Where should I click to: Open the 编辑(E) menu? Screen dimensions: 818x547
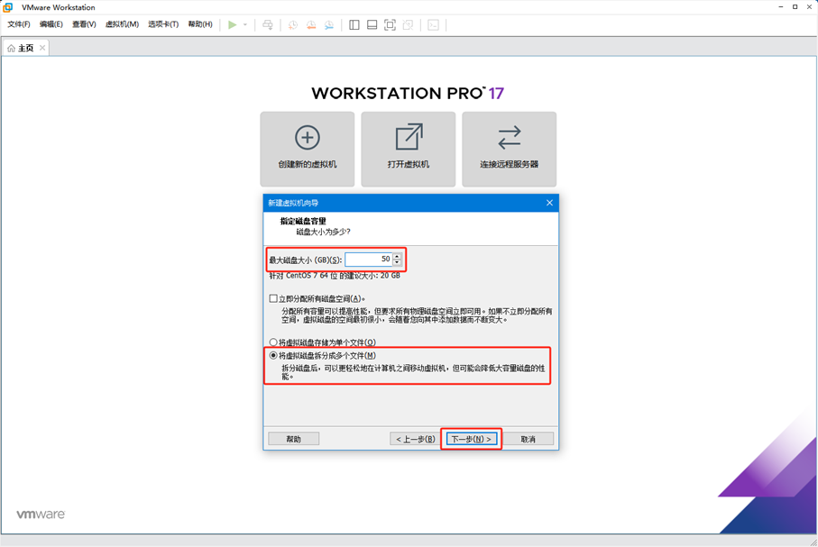pos(51,24)
